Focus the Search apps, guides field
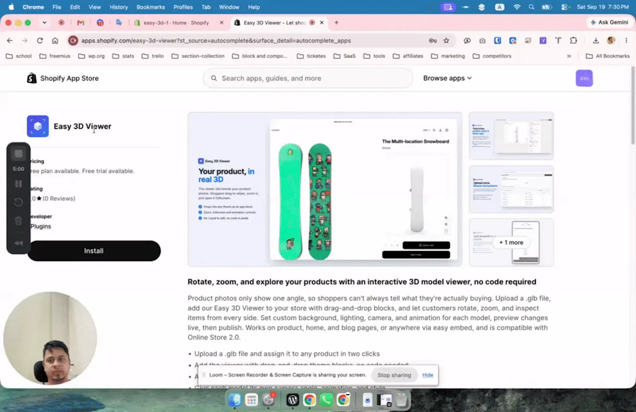The image size is (636, 412). click(x=308, y=78)
